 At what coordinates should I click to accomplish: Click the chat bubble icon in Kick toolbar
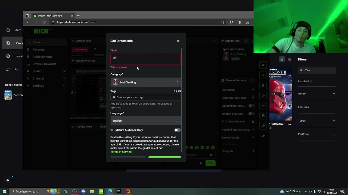263,96
